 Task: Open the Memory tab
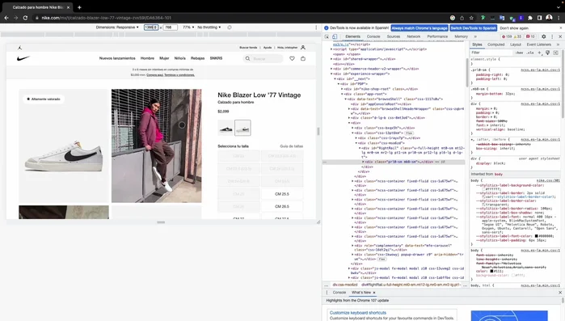(x=461, y=36)
